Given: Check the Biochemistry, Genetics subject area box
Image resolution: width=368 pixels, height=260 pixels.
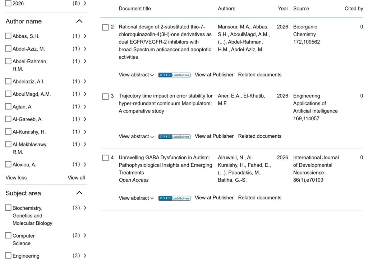Looking at the screenshot, I should pyautogui.click(x=8, y=208).
